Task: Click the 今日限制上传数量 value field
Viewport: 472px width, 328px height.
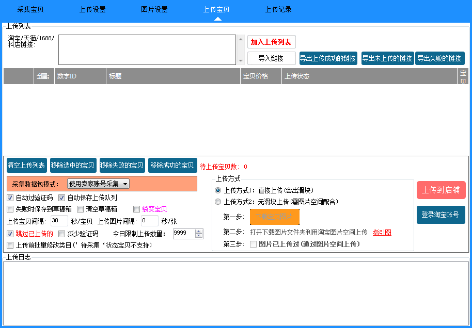Action: pyautogui.click(x=184, y=234)
